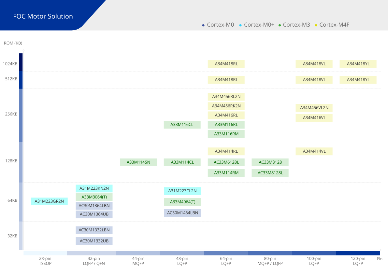The height and width of the screenshot is (274, 388).
Task: Click the A34M414VL product box
Action: tap(314, 151)
